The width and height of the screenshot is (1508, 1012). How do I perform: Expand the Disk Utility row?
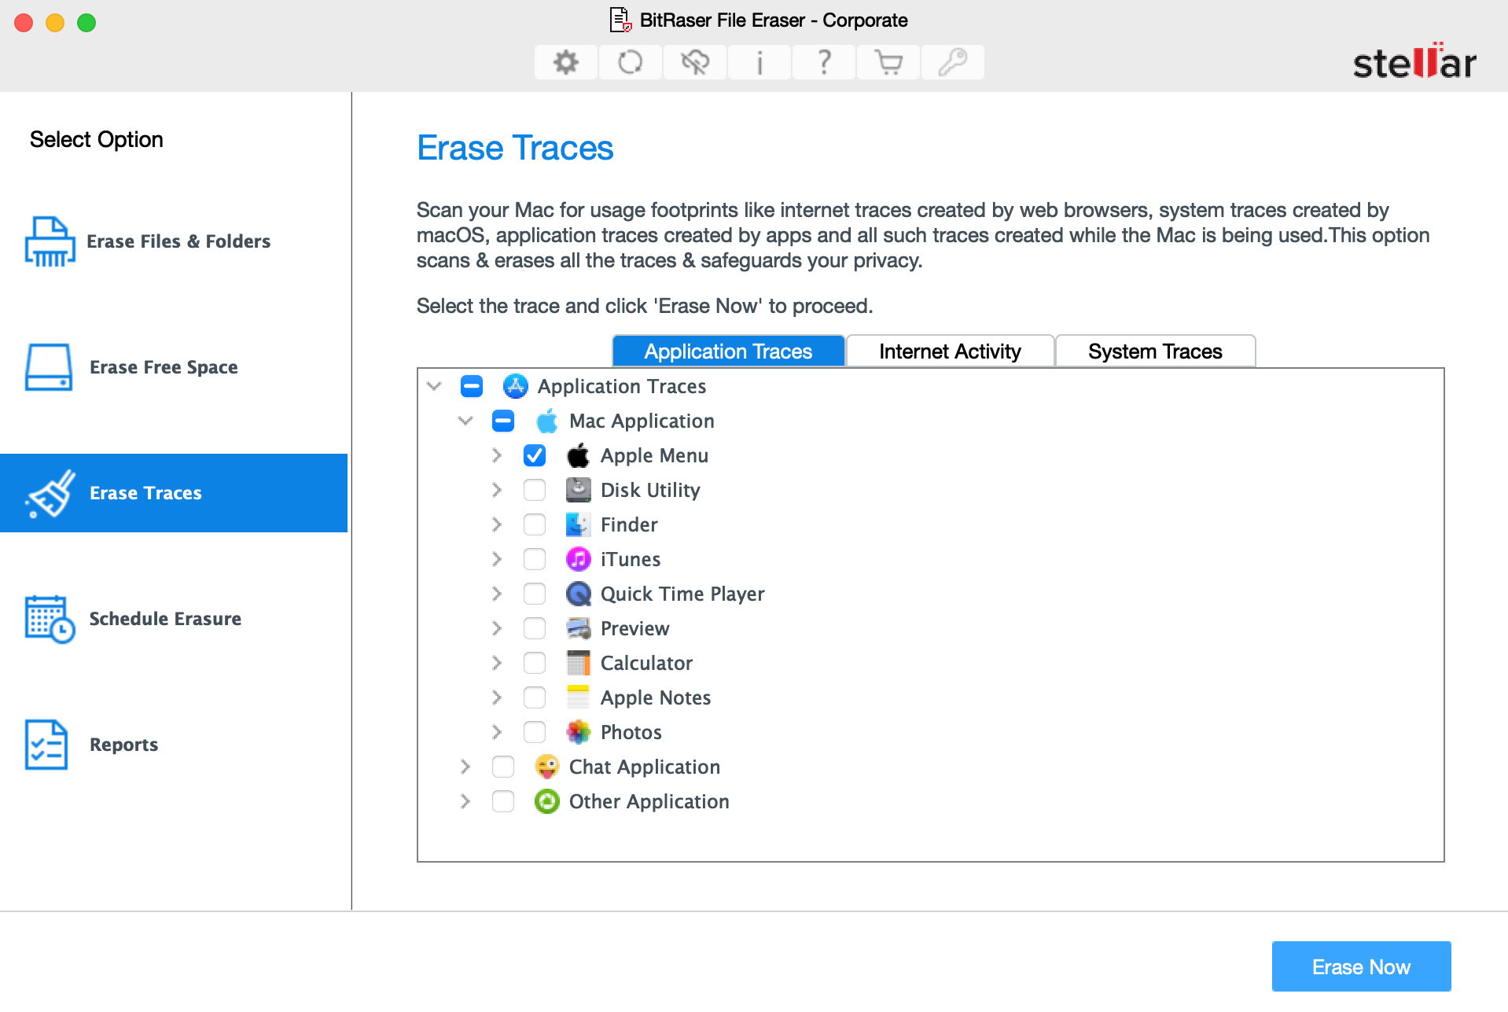tap(496, 490)
